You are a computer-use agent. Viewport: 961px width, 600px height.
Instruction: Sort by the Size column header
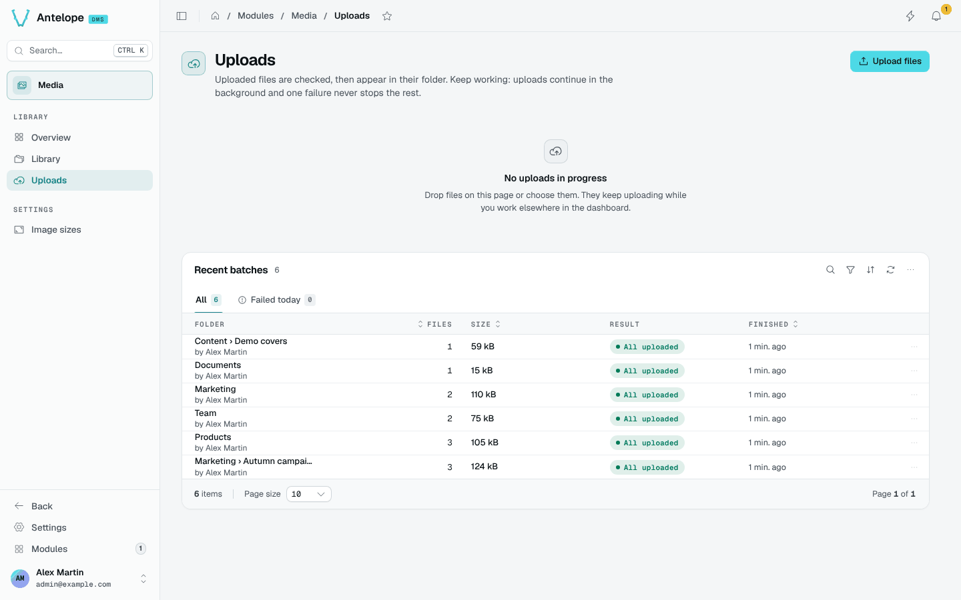[x=486, y=324]
